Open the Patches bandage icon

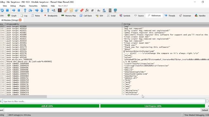66,10
